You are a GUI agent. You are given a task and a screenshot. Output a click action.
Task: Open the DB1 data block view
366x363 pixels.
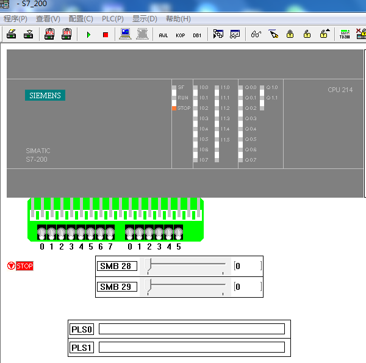coord(197,35)
